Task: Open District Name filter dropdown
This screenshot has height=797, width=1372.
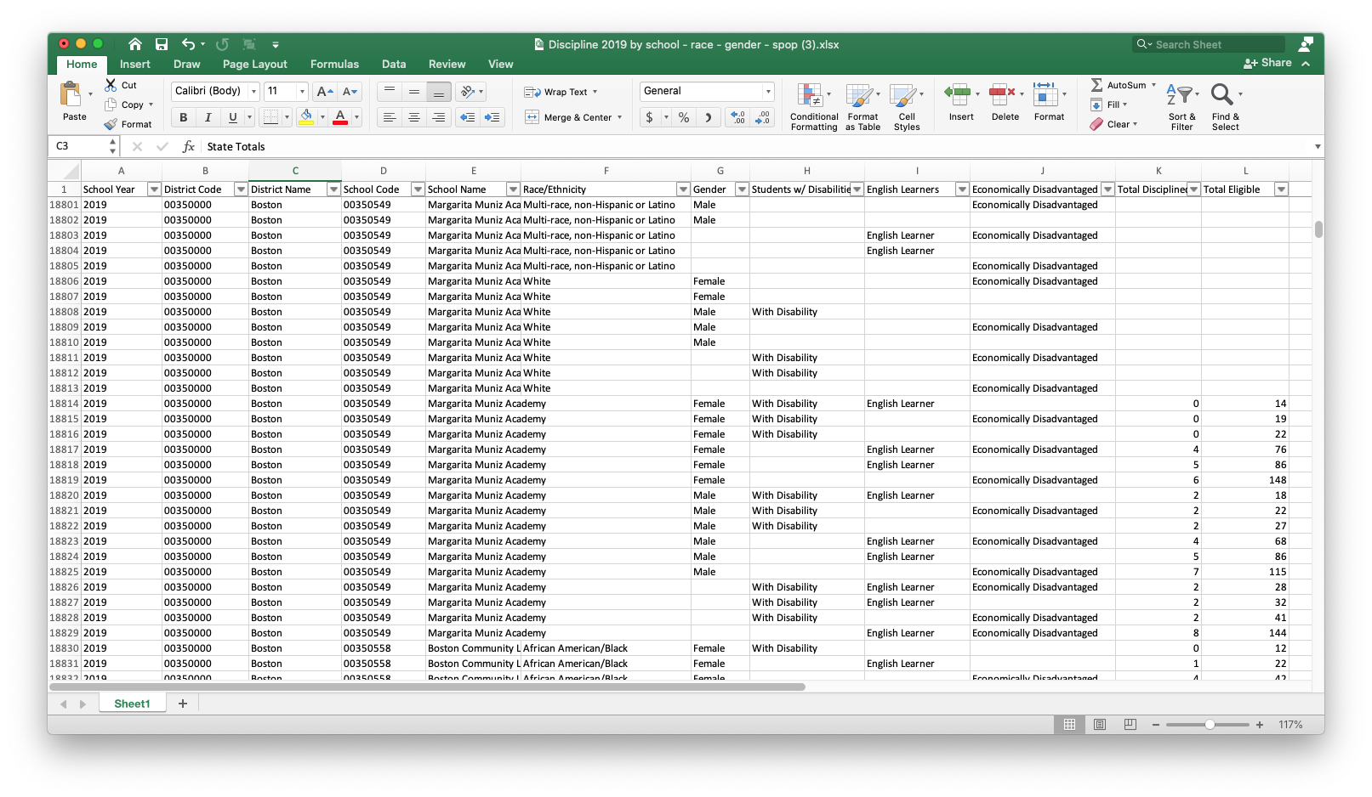Action: 333,189
